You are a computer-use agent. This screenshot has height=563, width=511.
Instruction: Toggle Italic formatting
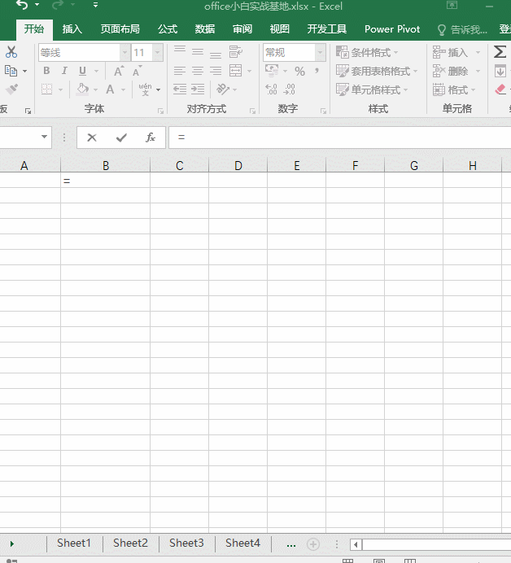pos(63,72)
